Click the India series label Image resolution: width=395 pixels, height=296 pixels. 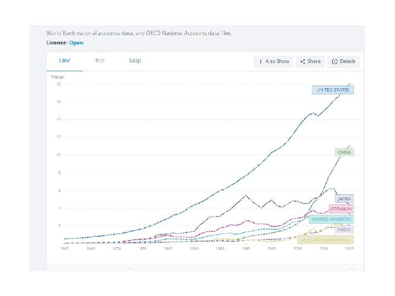[344, 229]
